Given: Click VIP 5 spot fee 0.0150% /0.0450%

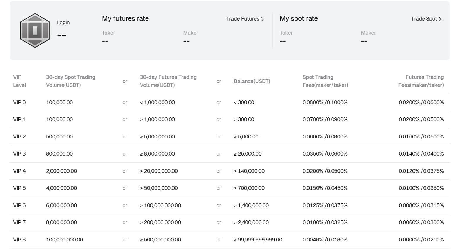Looking at the screenshot, I should click(325, 188).
